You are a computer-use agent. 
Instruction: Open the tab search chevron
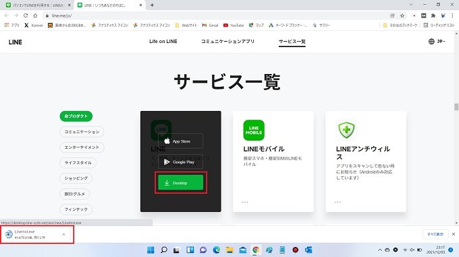point(411,5)
